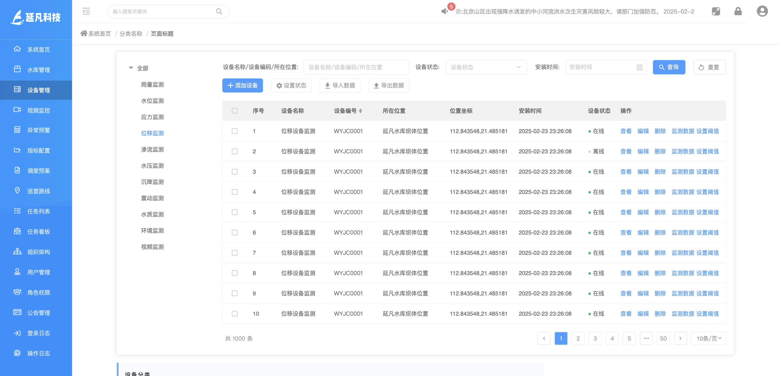Check the checkbox for row 5
Image resolution: width=781 pixels, height=376 pixels.
(x=235, y=212)
